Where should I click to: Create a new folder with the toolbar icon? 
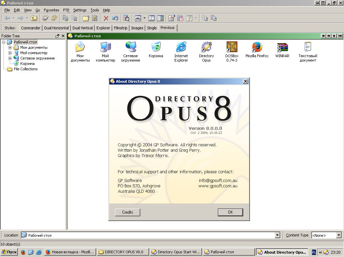click(x=86, y=18)
